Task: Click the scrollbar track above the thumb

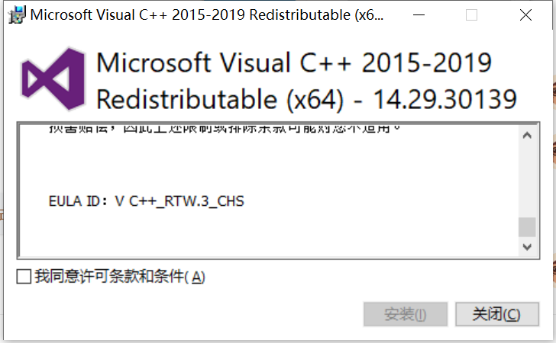Action: pyautogui.click(x=527, y=181)
